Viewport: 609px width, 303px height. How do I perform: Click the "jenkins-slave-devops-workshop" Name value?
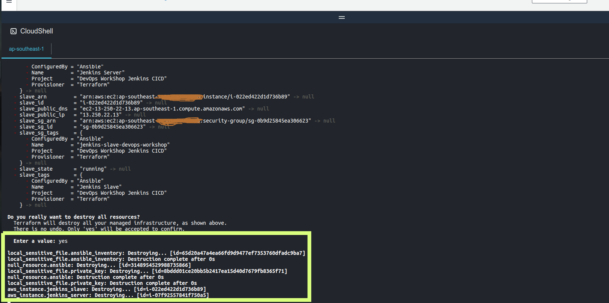123,145
